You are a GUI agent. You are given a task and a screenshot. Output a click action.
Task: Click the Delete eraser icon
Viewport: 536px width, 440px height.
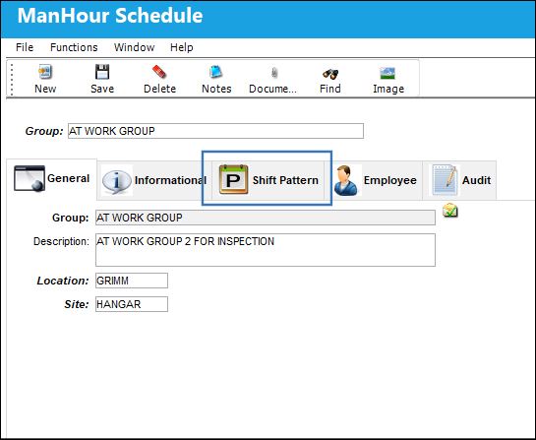159,72
